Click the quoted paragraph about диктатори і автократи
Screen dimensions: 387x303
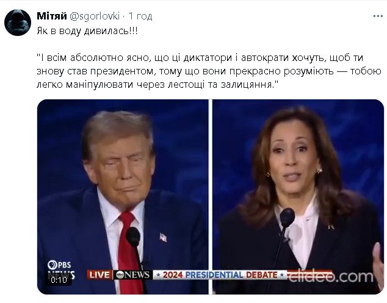209,71
